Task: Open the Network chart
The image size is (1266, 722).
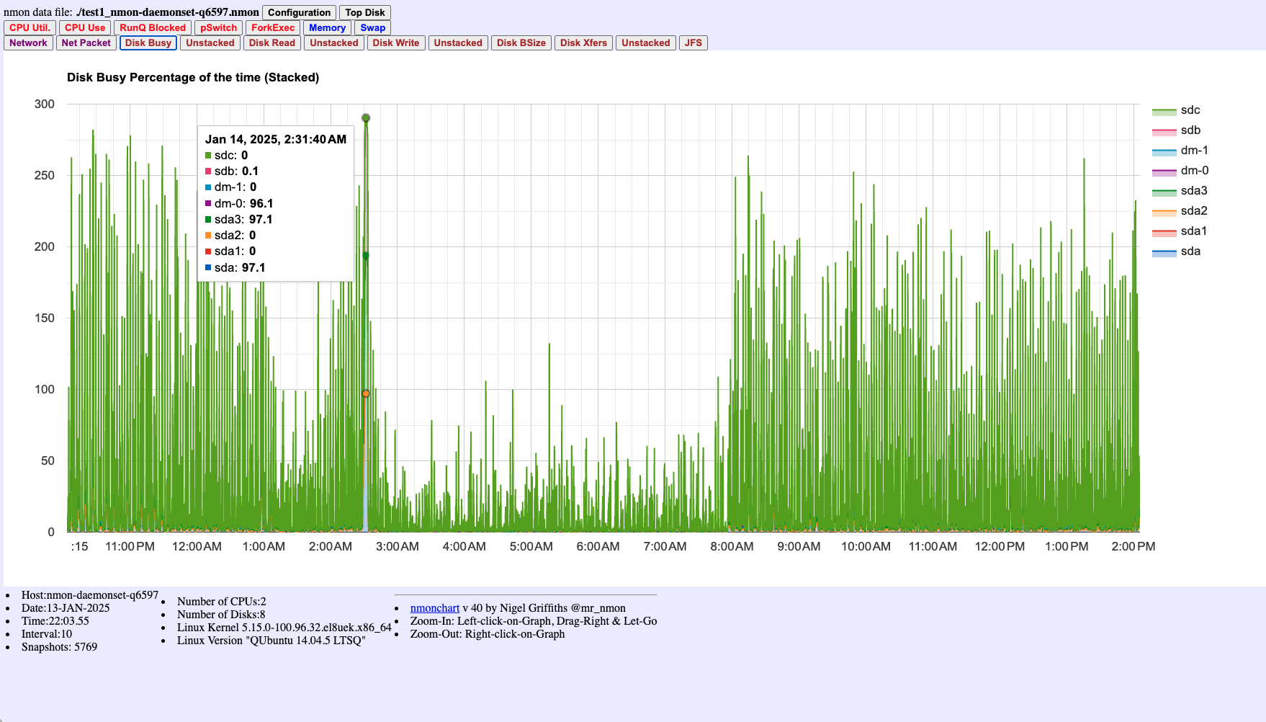Action: [28, 43]
